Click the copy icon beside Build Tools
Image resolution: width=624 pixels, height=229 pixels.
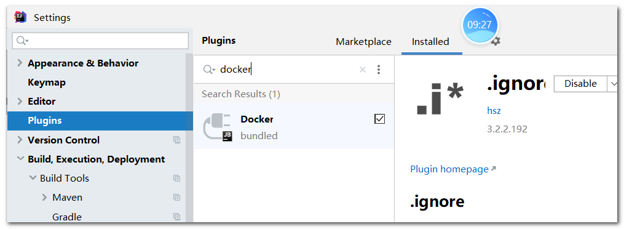(x=176, y=178)
